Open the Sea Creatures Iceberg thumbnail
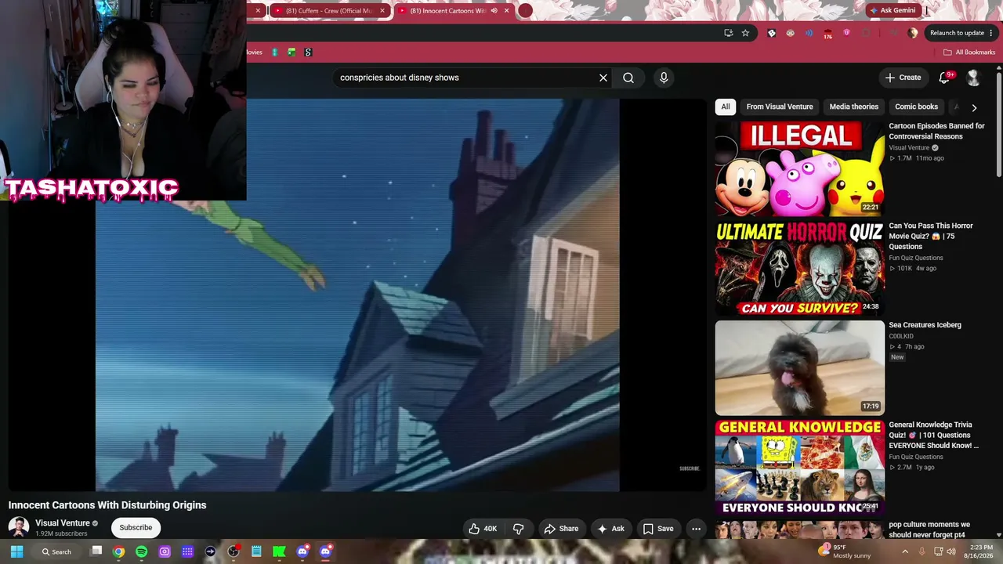The image size is (1003, 564). point(799,367)
